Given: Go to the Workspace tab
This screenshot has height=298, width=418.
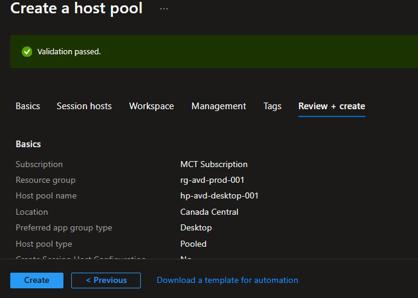Looking at the screenshot, I should coord(152,106).
